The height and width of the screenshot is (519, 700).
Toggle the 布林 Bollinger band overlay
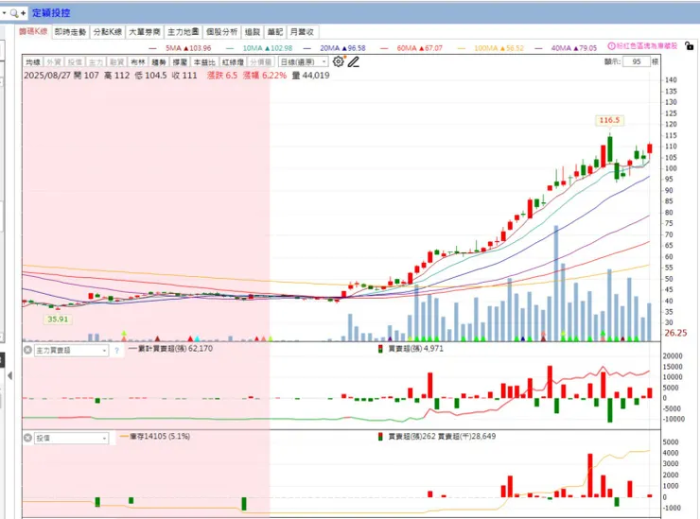[138, 62]
